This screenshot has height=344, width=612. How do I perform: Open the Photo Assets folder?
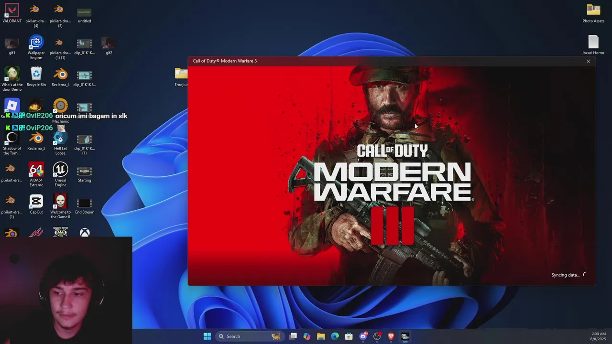pos(593,13)
